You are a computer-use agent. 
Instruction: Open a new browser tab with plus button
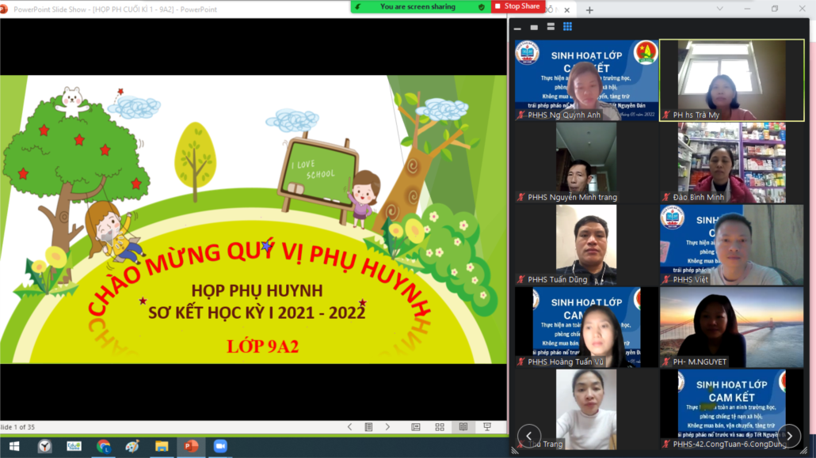coord(589,10)
